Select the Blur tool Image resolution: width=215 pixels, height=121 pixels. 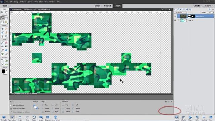click(2, 36)
